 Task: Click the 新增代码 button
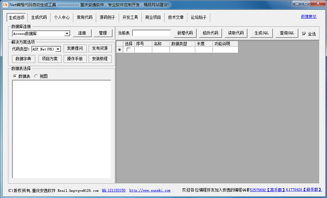[x=185, y=33]
